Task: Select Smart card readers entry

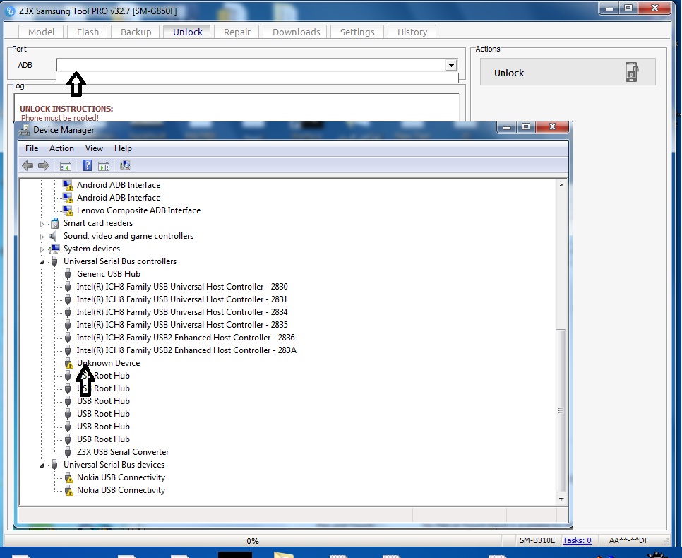Action: click(98, 223)
